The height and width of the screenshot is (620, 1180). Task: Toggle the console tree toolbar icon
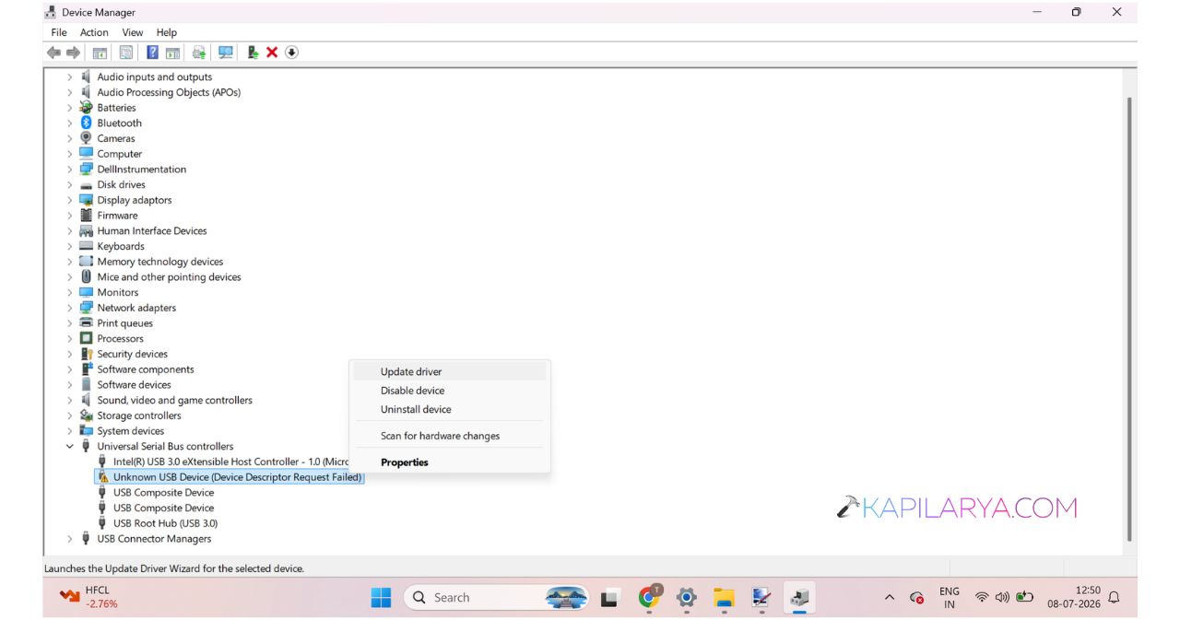tap(100, 53)
